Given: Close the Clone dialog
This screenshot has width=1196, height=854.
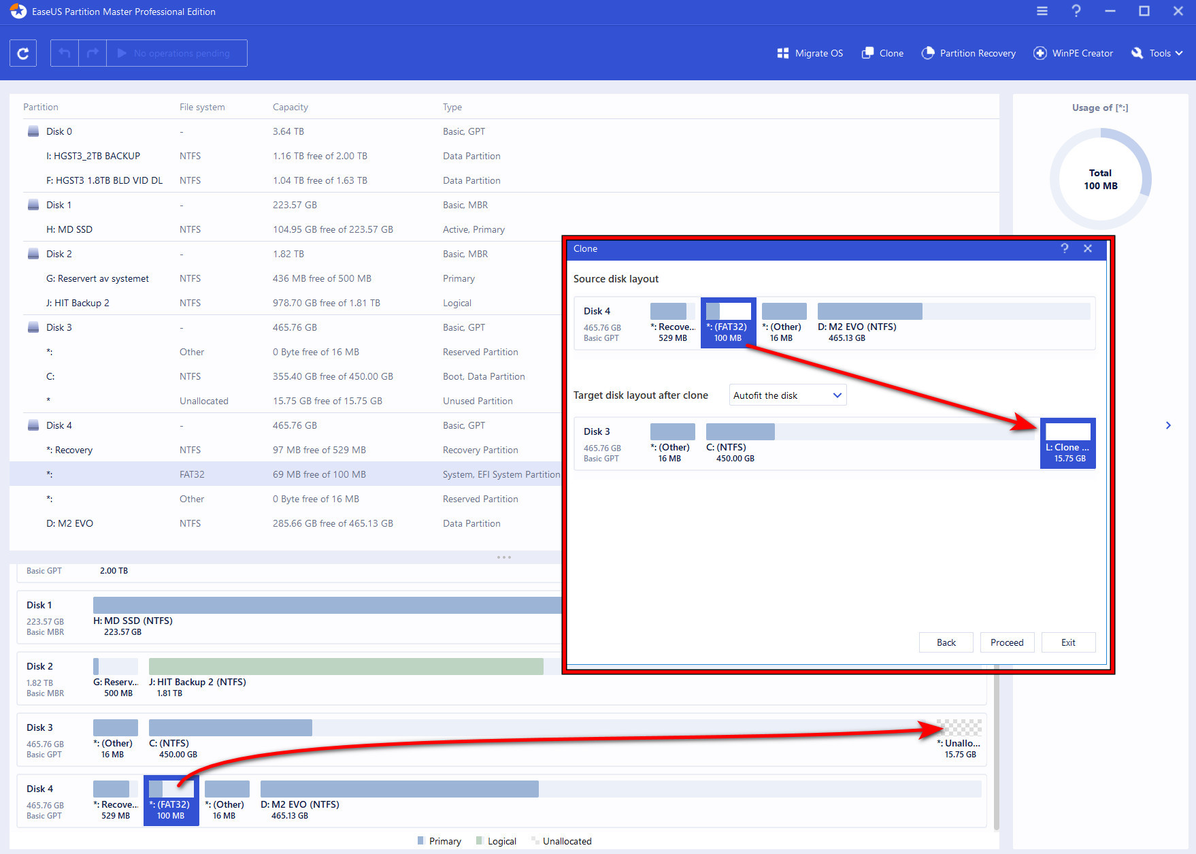Looking at the screenshot, I should (1088, 248).
